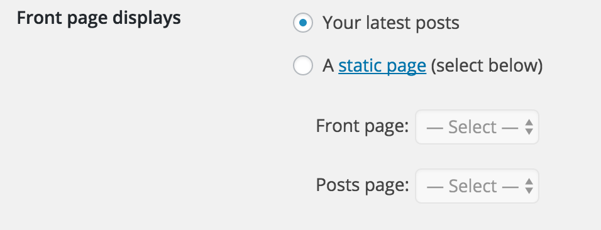Click the up-down arrows icon in Front page dropdown
Viewport: 601px width, 230px height.
[x=529, y=127]
